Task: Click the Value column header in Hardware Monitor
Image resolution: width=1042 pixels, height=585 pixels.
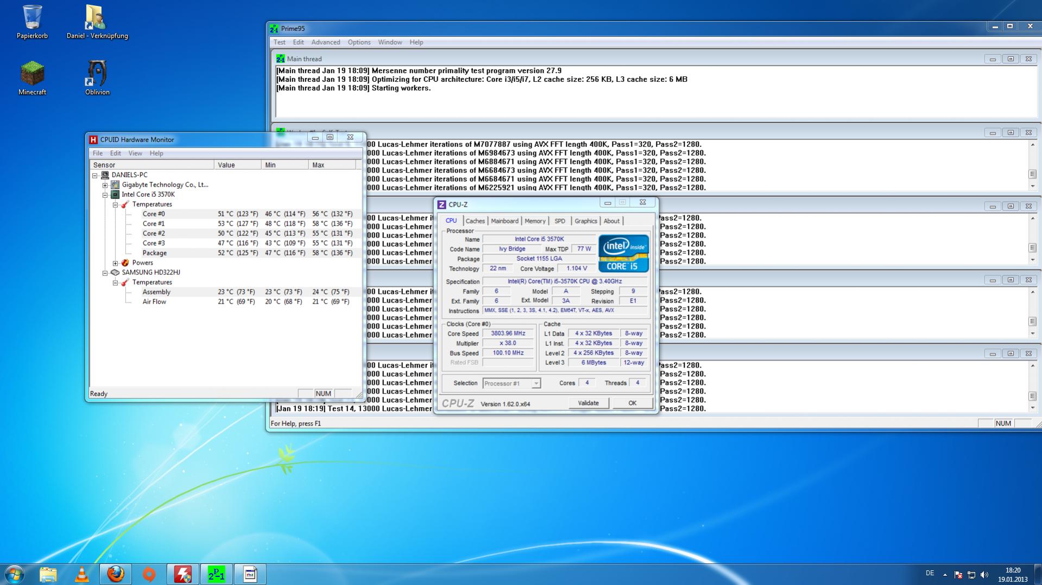Action: point(238,165)
